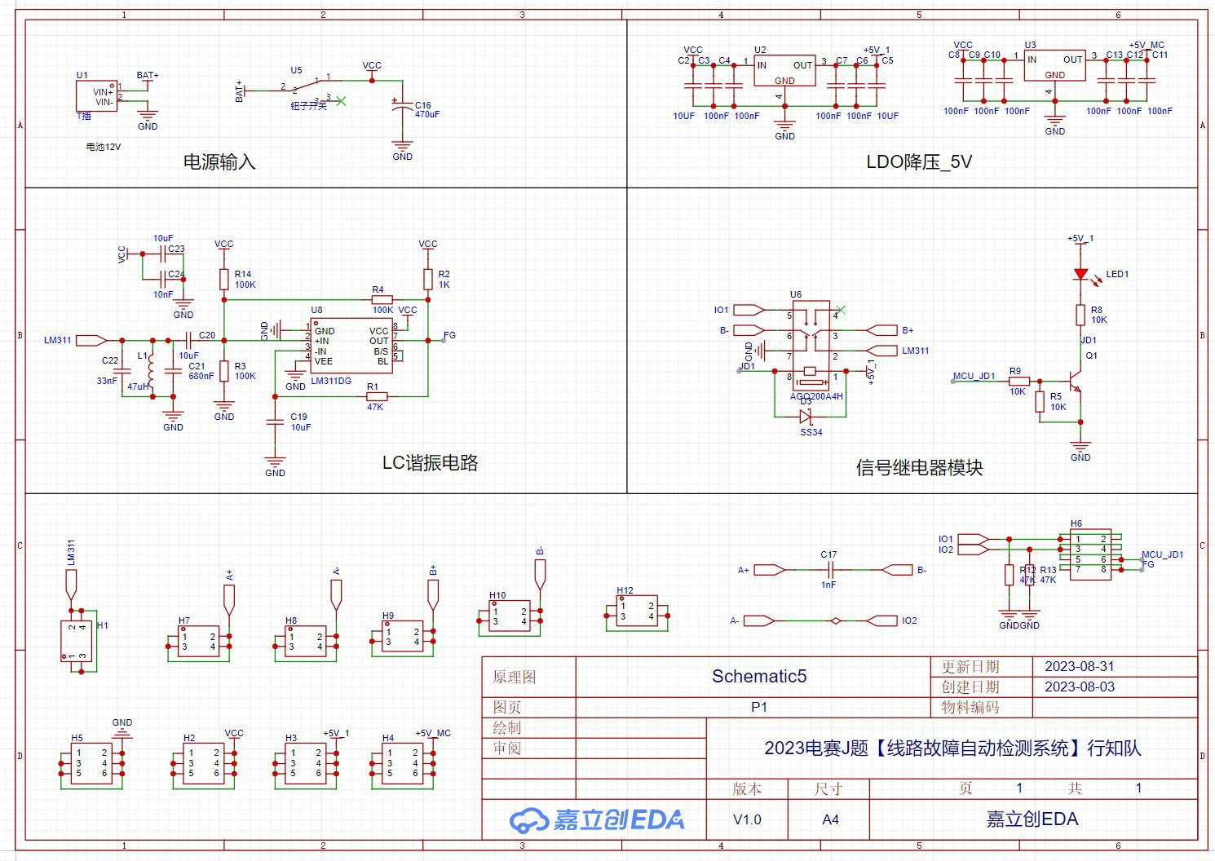Select the SS34 diode D3
Image resolution: width=1215 pixels, height=861 pixels.
(806, 416)
